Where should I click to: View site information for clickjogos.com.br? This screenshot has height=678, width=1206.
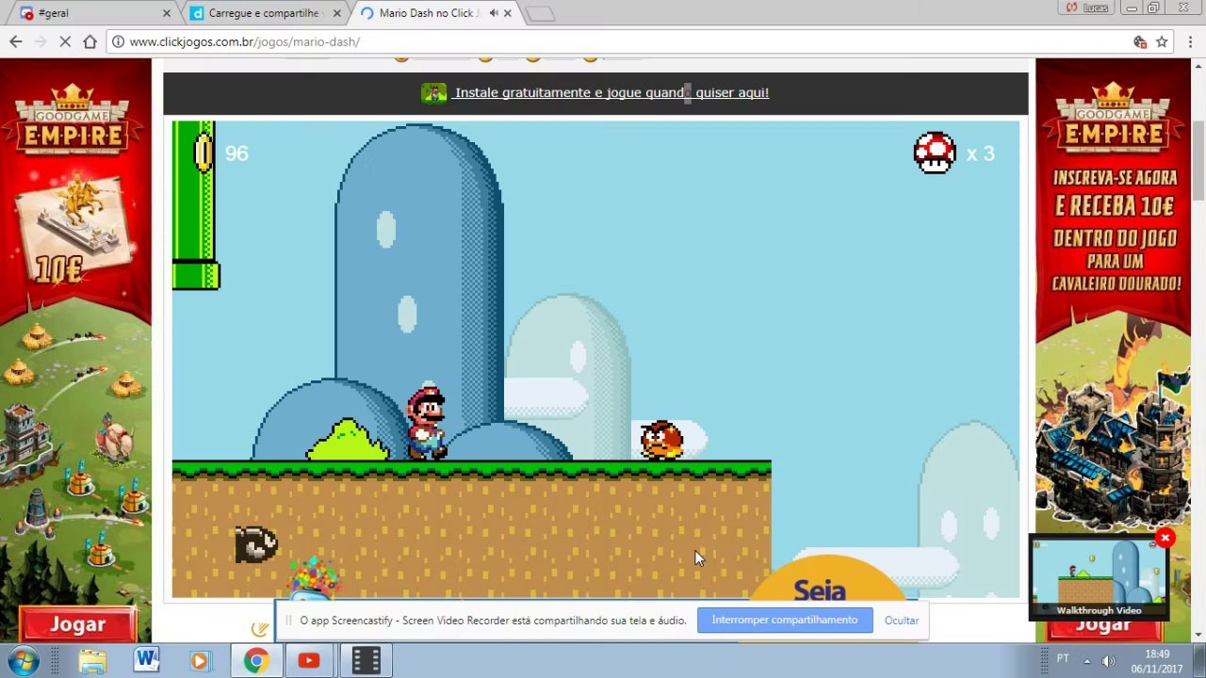tap(118, 41)
